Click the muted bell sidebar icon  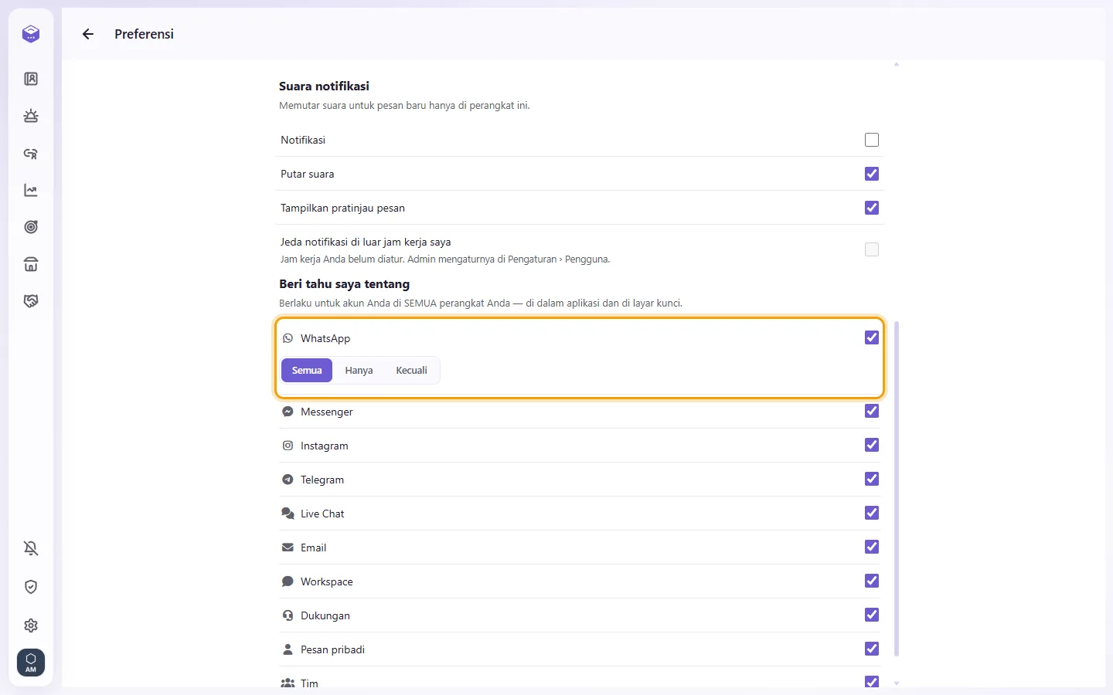31,548
